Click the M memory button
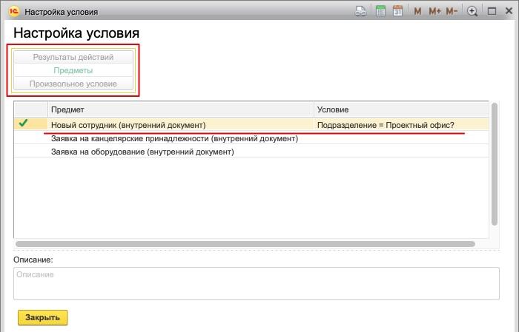Screen dimensions: 519x332 click(x=417, y=11)
